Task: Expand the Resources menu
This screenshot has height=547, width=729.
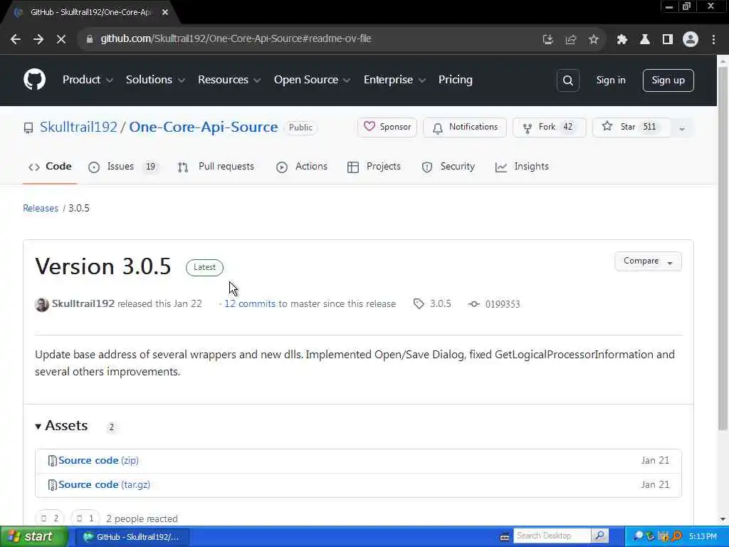Action: click(x=229, y=80)
